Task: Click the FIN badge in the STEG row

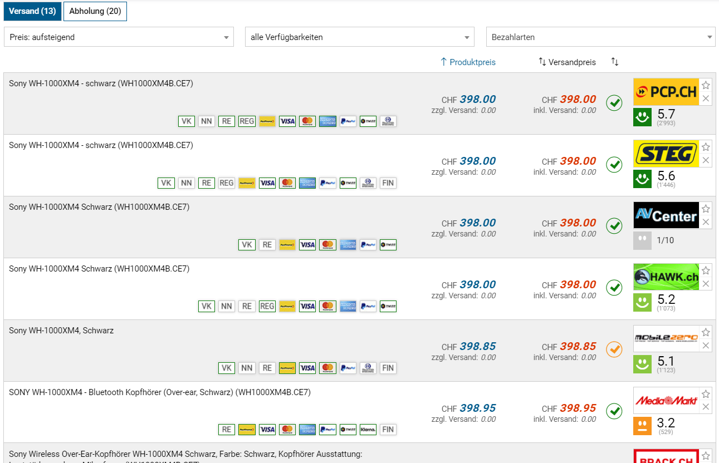Action: pos(388,183)
